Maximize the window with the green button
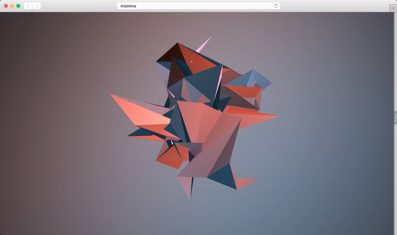397x235 pixels. [x=18, y=6]
